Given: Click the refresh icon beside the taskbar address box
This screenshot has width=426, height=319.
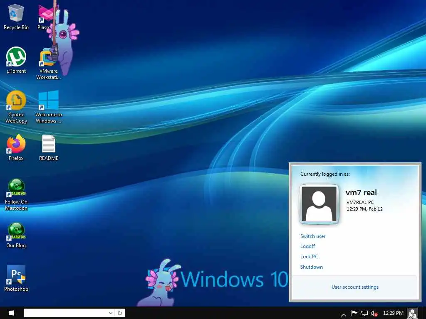Looking at the screenshot, I should (x=120, y=313).
